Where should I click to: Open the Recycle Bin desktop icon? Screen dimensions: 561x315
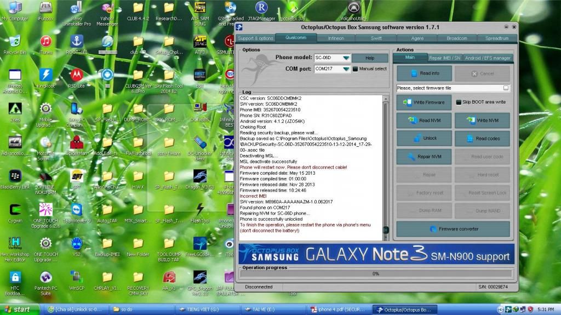[x=15, y=45]
